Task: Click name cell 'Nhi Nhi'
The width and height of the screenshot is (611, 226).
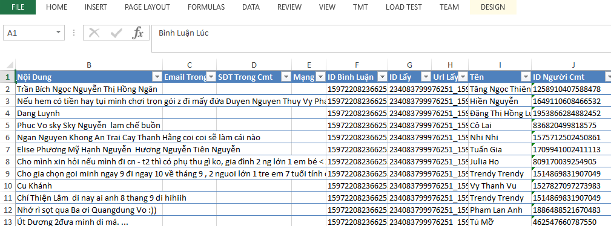Action: 500,137
